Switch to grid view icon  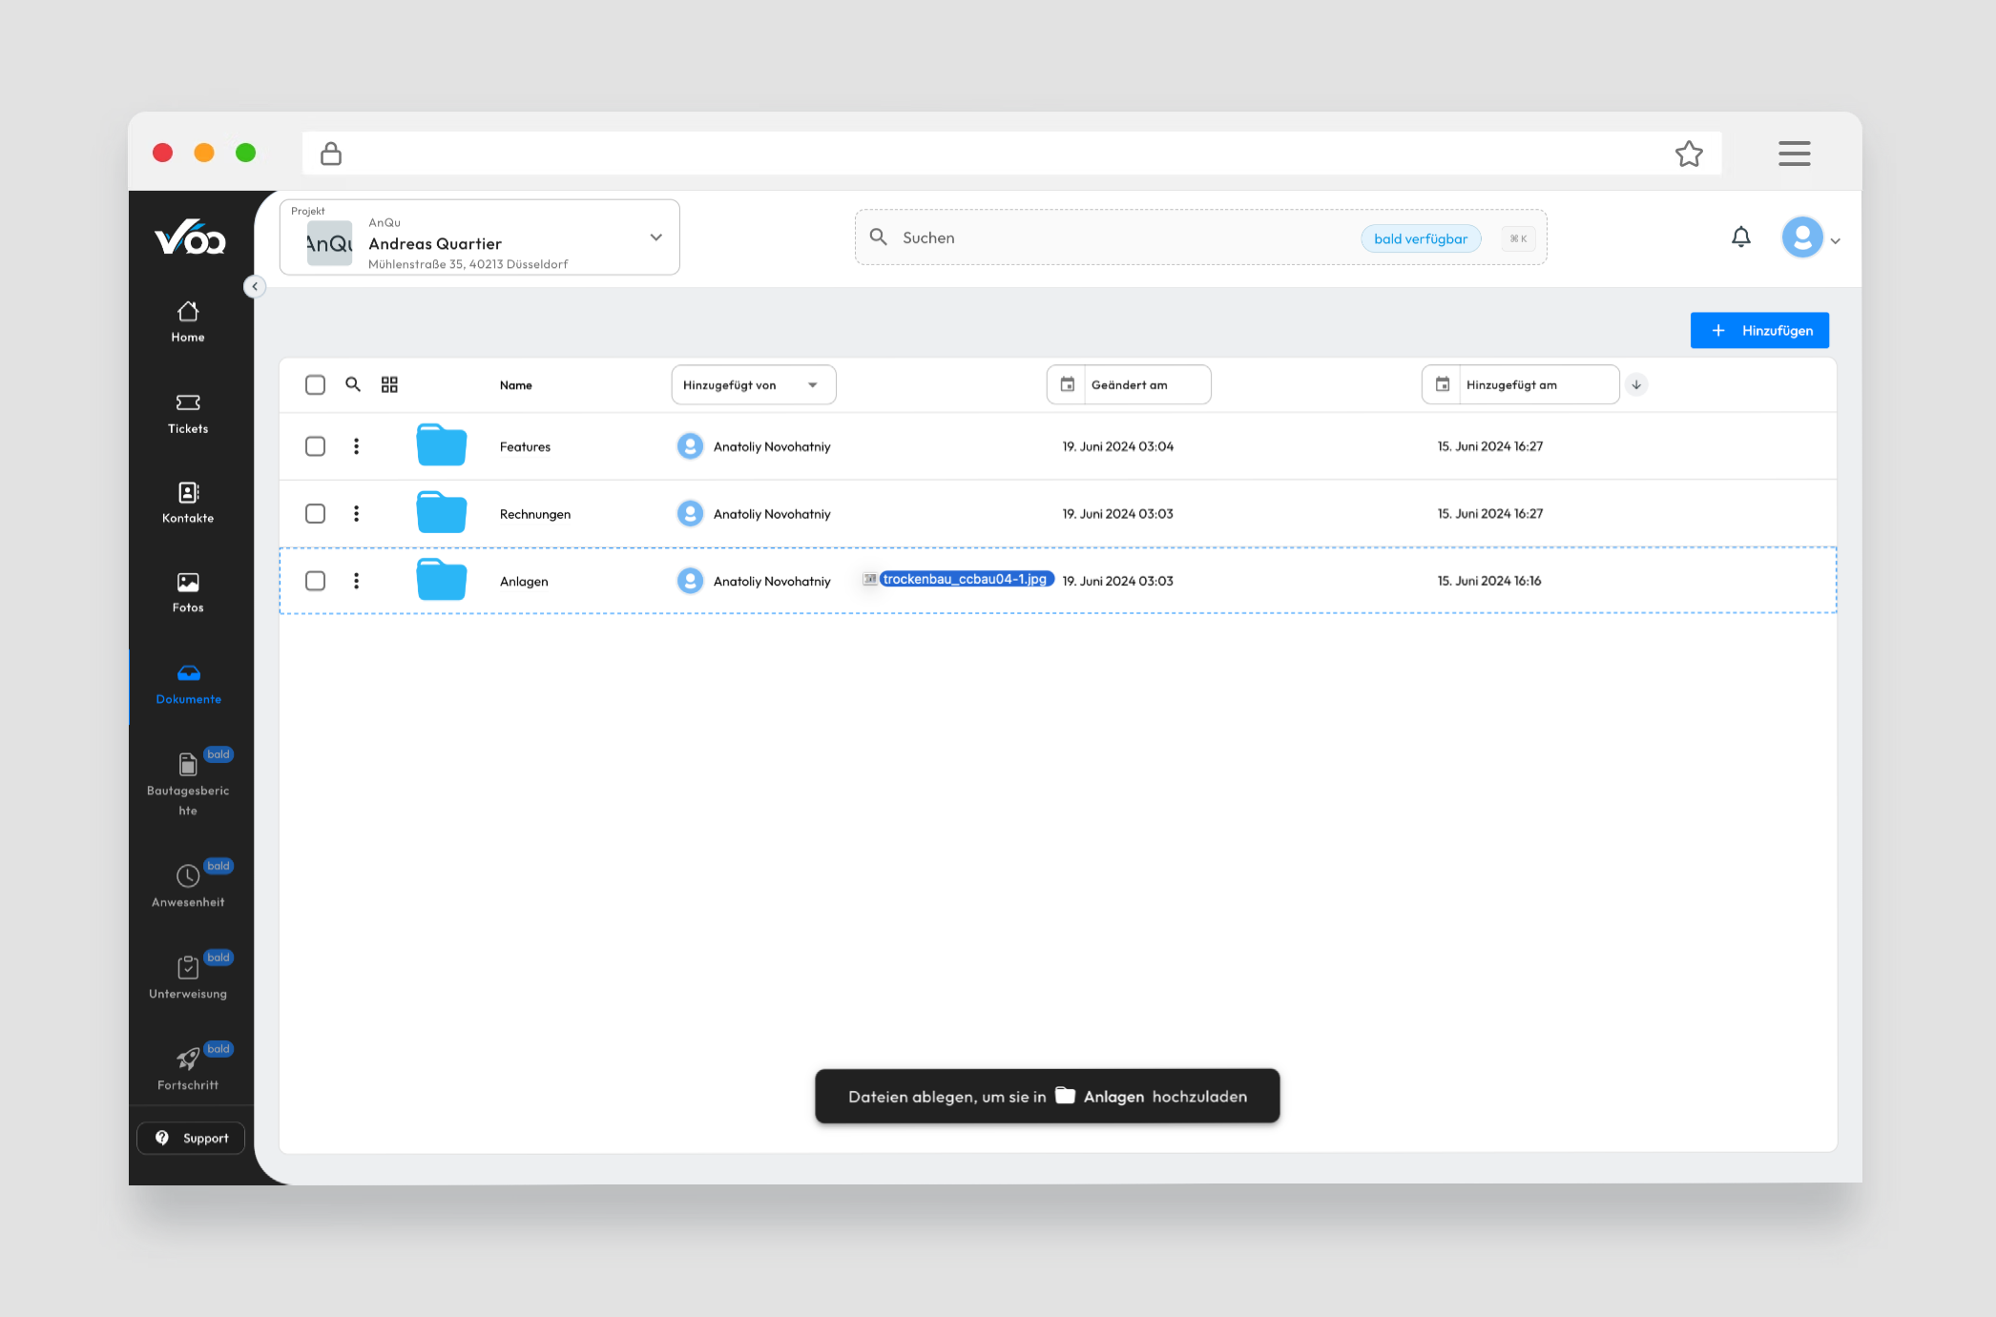point(389,384)
